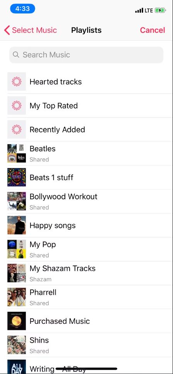Tap the gear icon next to Recently Added
The height and width of the screenshot is (374, 173).
pyautogui.click(x=17, y=129)
